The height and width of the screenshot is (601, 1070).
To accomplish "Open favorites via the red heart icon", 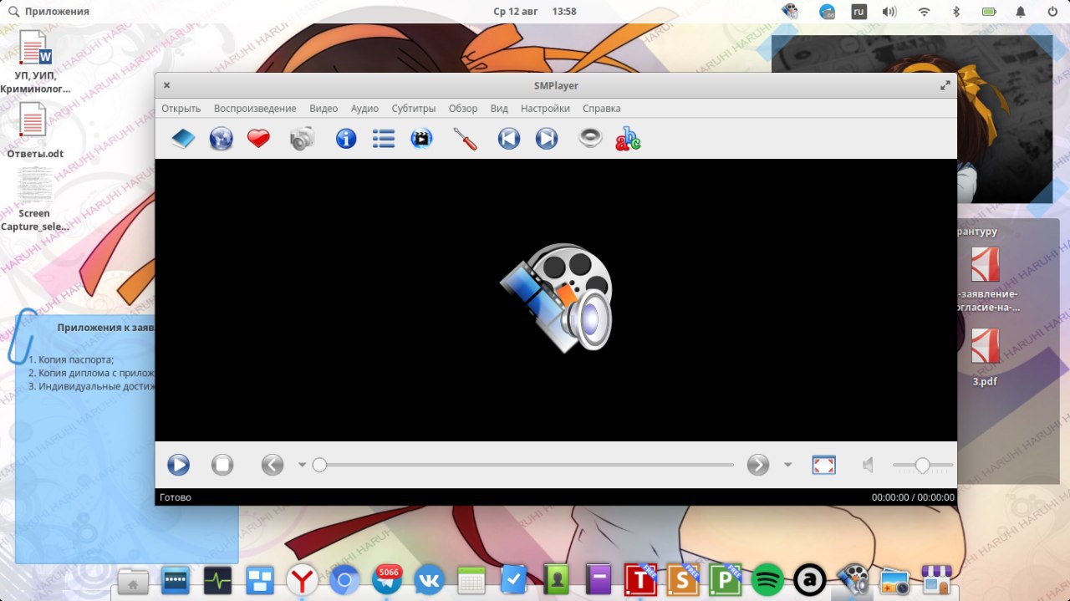I will [x=258, y=139].
